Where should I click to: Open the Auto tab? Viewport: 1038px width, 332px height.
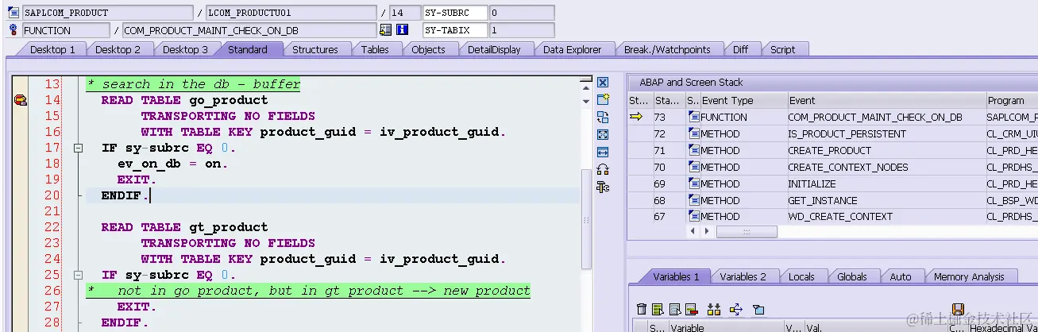pos(901,276)
